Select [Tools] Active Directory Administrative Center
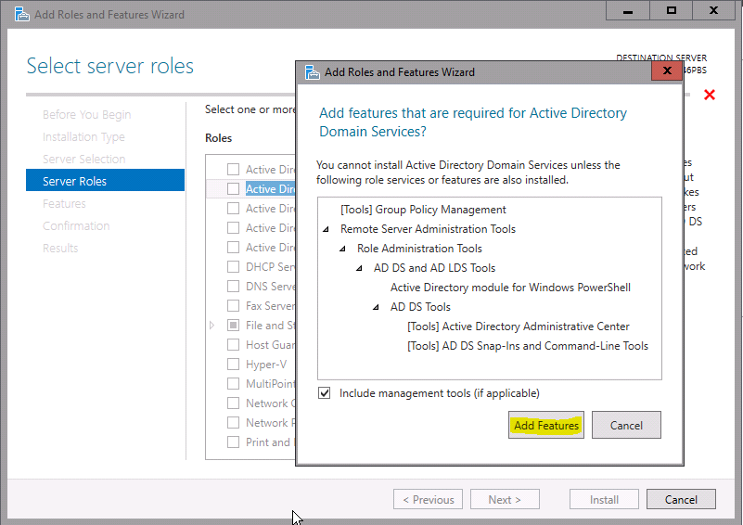 tap(518, 326)
